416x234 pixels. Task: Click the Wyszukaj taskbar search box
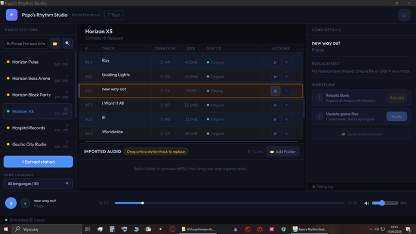point(47,229)
